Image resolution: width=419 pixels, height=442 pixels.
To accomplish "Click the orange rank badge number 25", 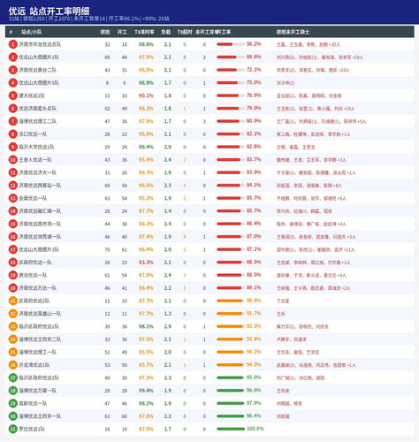I will pos(12,352).
